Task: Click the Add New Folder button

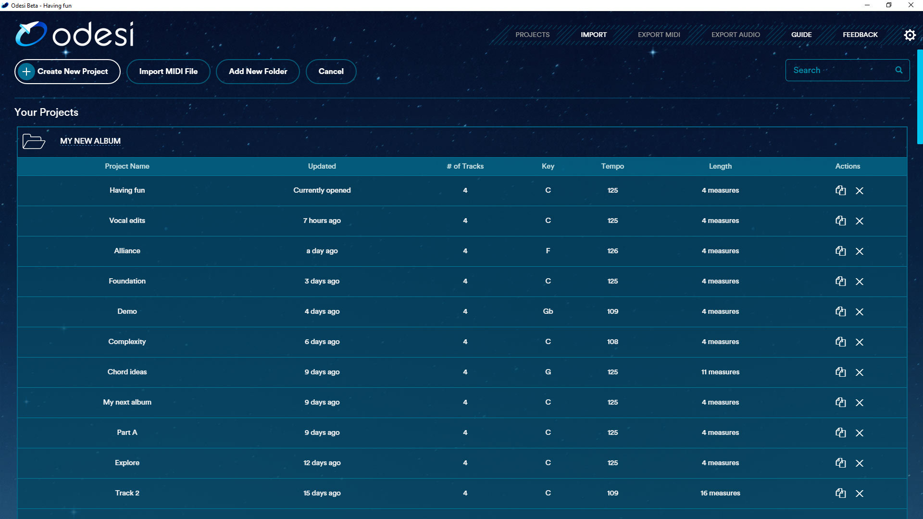Action: tap(258, 71)
